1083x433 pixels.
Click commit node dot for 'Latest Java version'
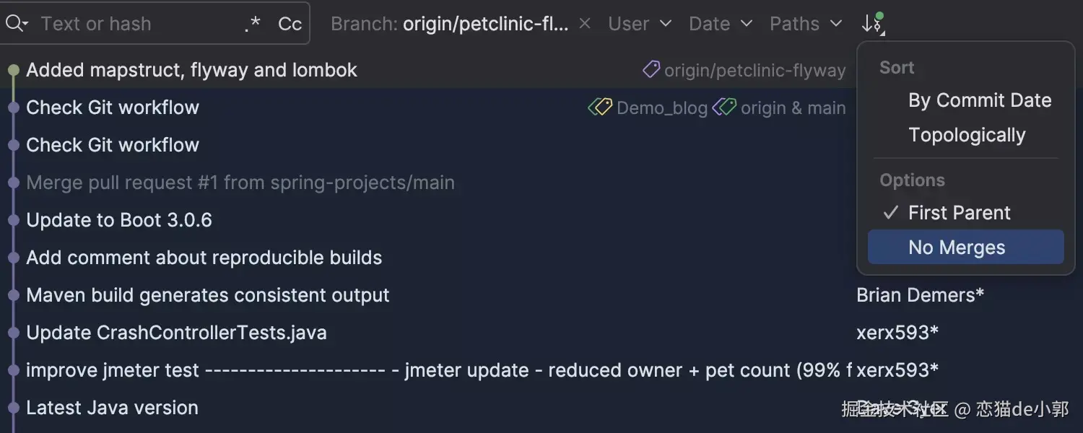[13, 408]
